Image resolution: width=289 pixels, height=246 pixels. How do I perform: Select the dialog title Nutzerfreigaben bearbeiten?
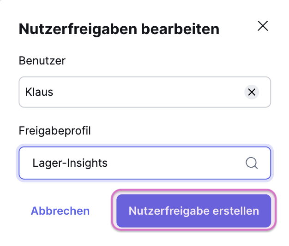119,29
